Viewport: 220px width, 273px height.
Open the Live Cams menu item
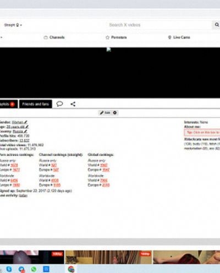tap(179, 37)
